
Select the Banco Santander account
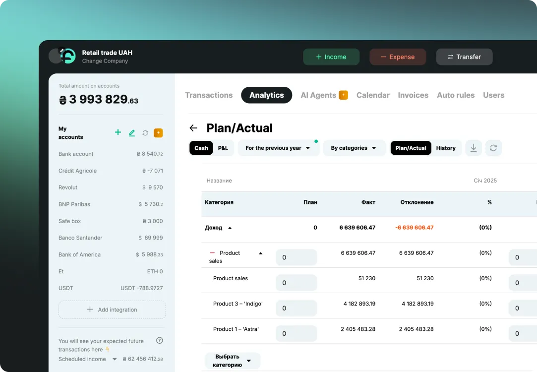(111, 238)
